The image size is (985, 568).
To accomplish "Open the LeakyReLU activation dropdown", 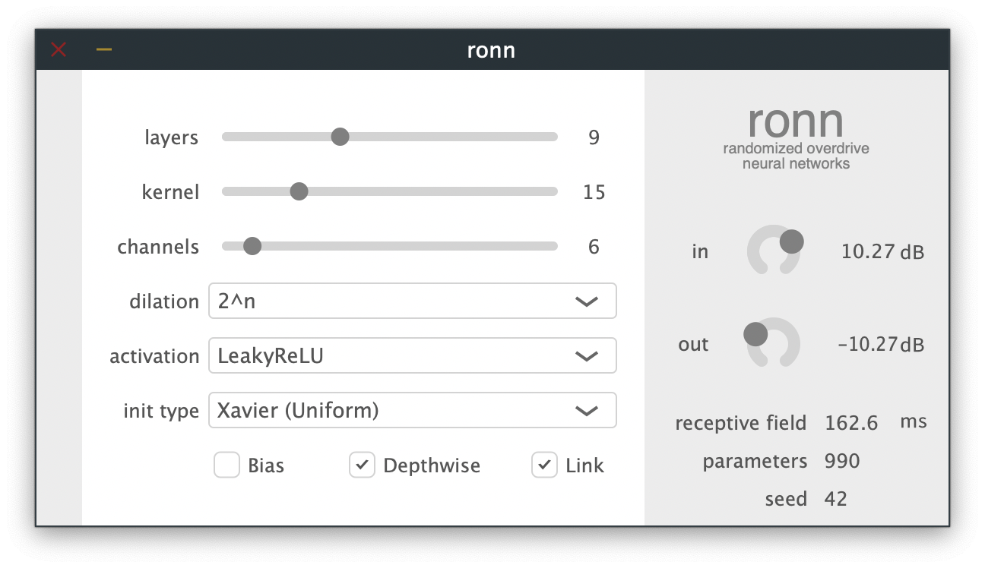I will [412, 356].
